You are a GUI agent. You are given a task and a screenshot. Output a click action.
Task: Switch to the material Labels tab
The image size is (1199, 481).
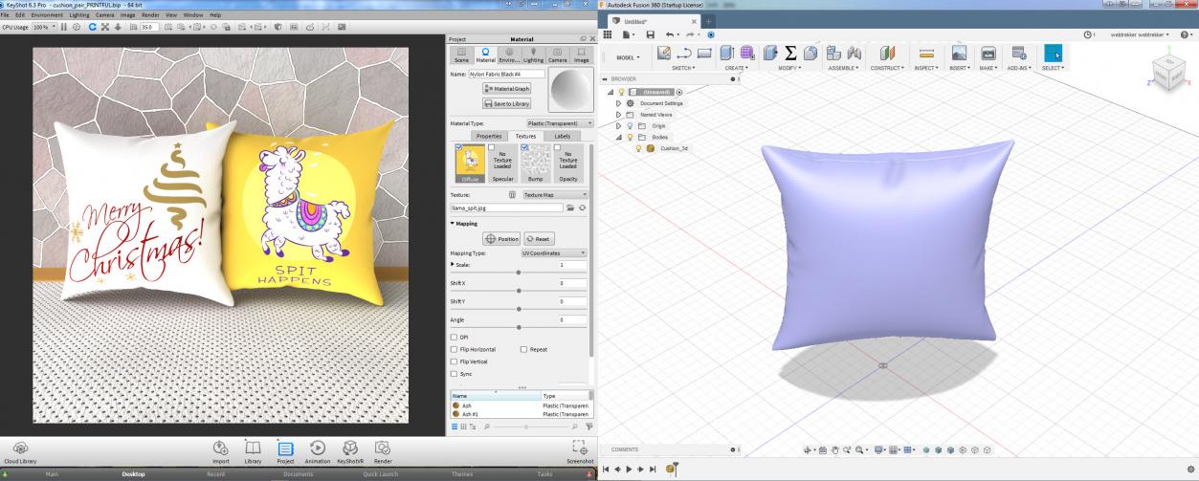pyautogui.click(x=562, y=136)
